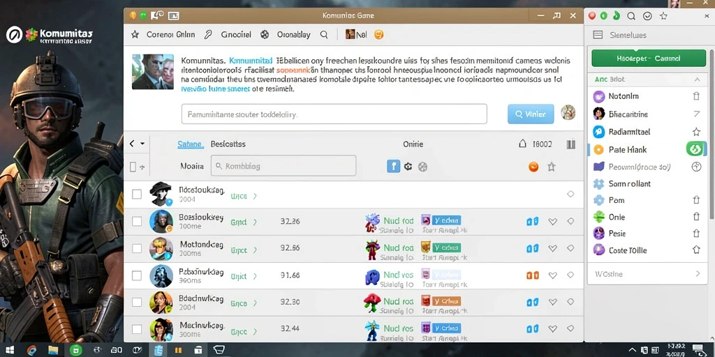The height and width of the screenshot is (357, 715).
Task: Open the Windows Start menu
Action: [10, 350]
